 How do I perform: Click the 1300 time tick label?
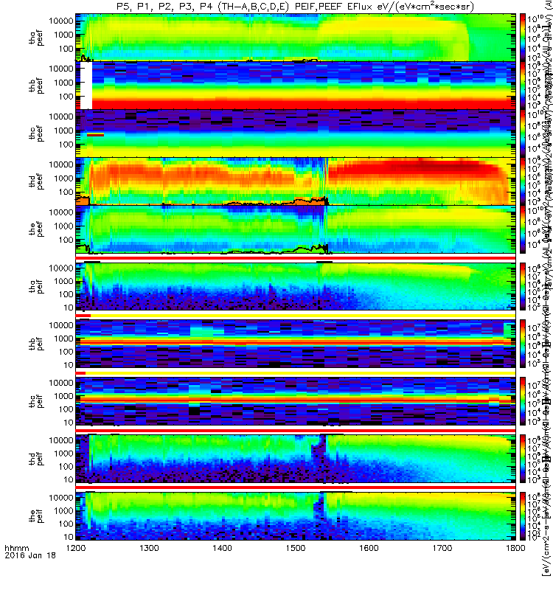click(149, 547)
